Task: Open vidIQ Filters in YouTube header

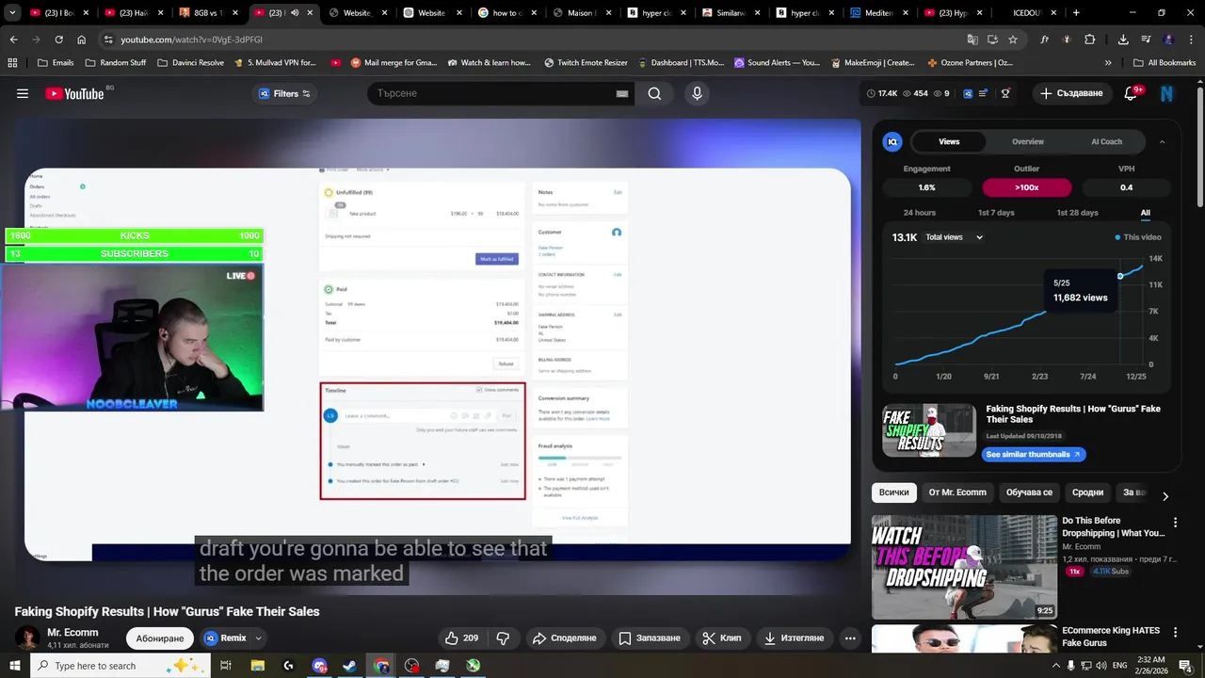Action: pyautogui.click(x=284, y=93)
